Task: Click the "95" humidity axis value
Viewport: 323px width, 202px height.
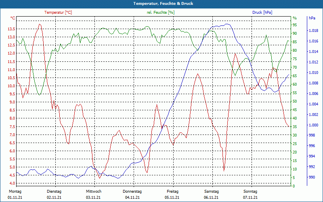Action: 295,25
